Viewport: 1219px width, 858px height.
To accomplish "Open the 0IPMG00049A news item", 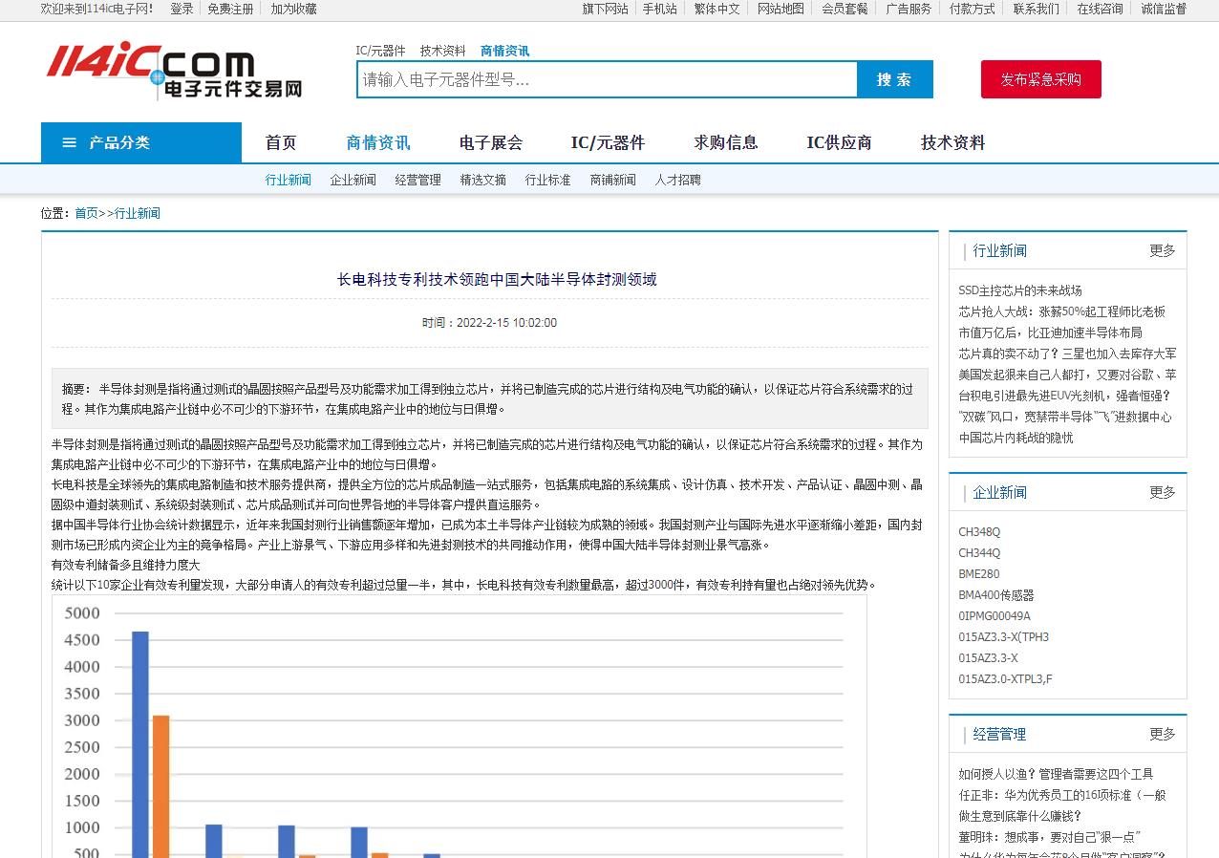I will click(994, 616).
